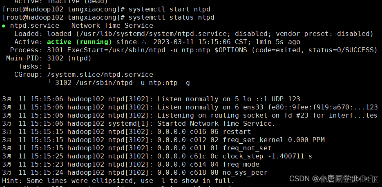Select the green 'active (running)' status text
Screen dimensions: 382x187
click(79, 42)
